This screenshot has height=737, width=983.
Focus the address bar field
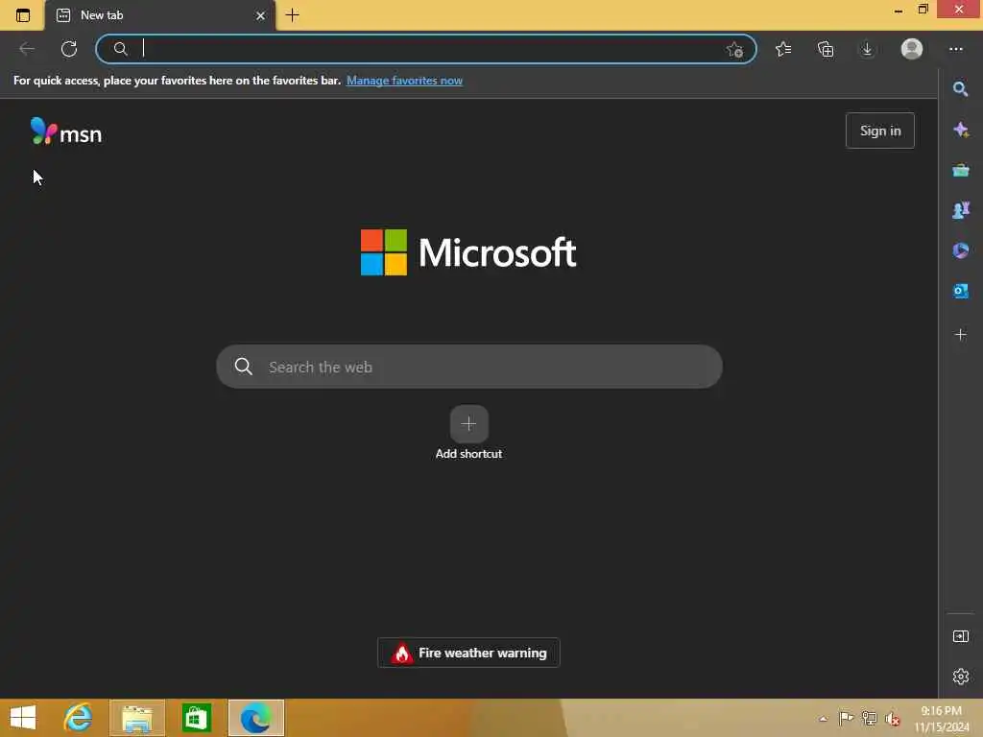[425, 49]
